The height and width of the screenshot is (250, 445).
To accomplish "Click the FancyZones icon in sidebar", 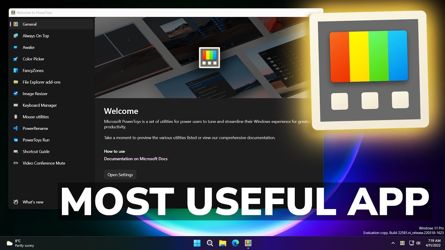I will [x=16, y=70].
